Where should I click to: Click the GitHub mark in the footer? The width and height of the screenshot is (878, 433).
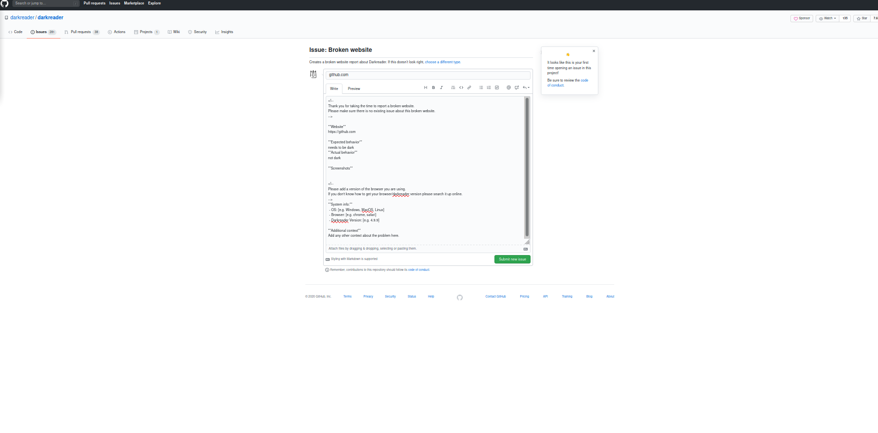click(x=460, y=298)
